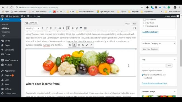
Task: Align image right in image toolbar
Action: [x=79, y=45]
